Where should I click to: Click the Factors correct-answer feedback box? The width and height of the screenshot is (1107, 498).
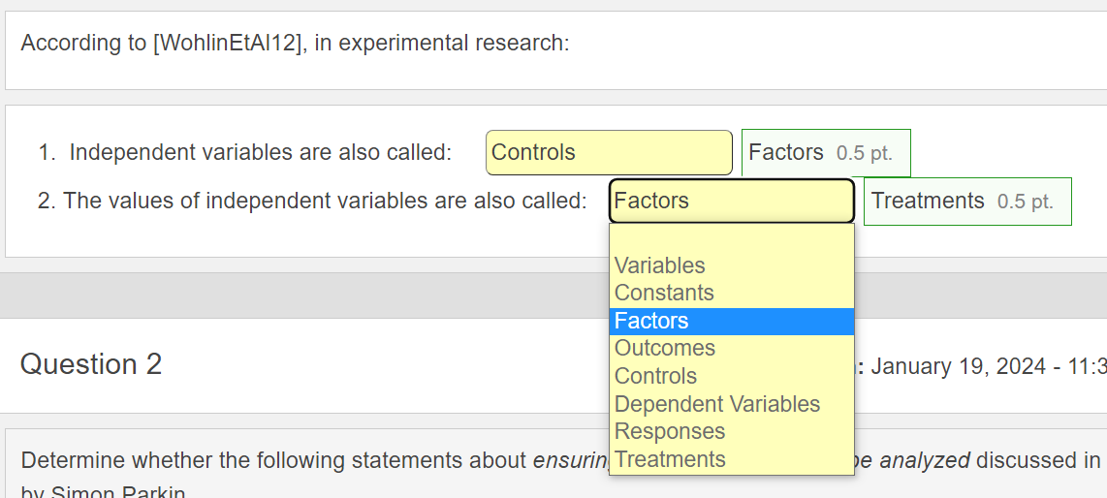point(825,153)
